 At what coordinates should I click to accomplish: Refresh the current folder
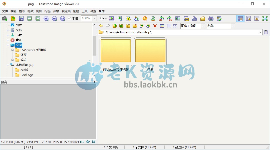(121, 26)
